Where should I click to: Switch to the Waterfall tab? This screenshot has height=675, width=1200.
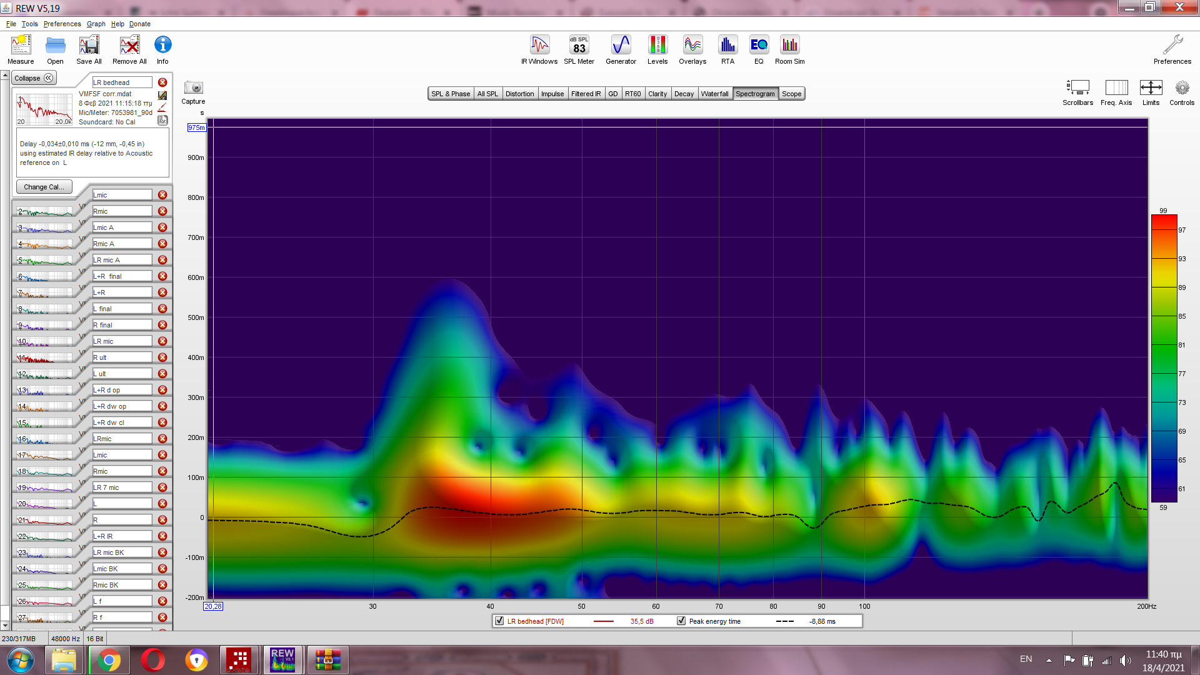(x=714, y=94)
